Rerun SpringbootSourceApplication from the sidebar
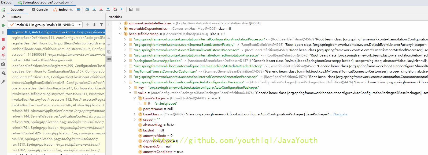The height and width of the screenshot is (155, 428). coord(3,10)
